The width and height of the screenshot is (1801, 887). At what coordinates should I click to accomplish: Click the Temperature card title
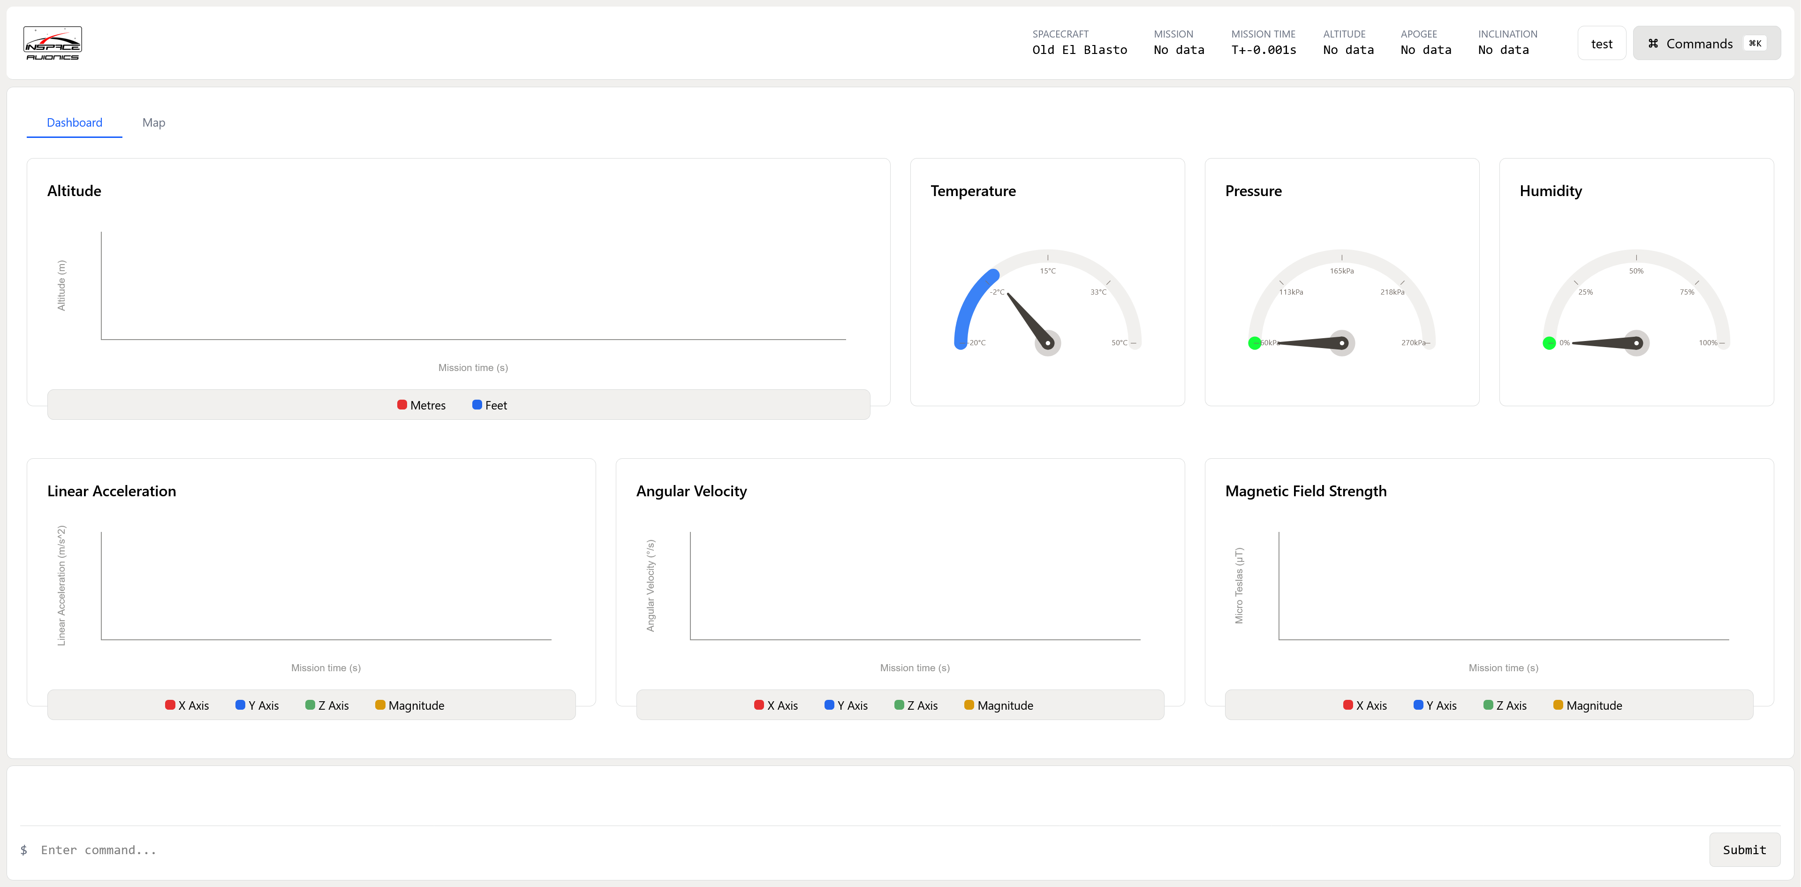pos(973,191)
